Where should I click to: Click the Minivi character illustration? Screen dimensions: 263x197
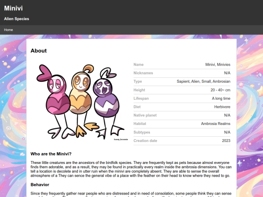(80, 102)
